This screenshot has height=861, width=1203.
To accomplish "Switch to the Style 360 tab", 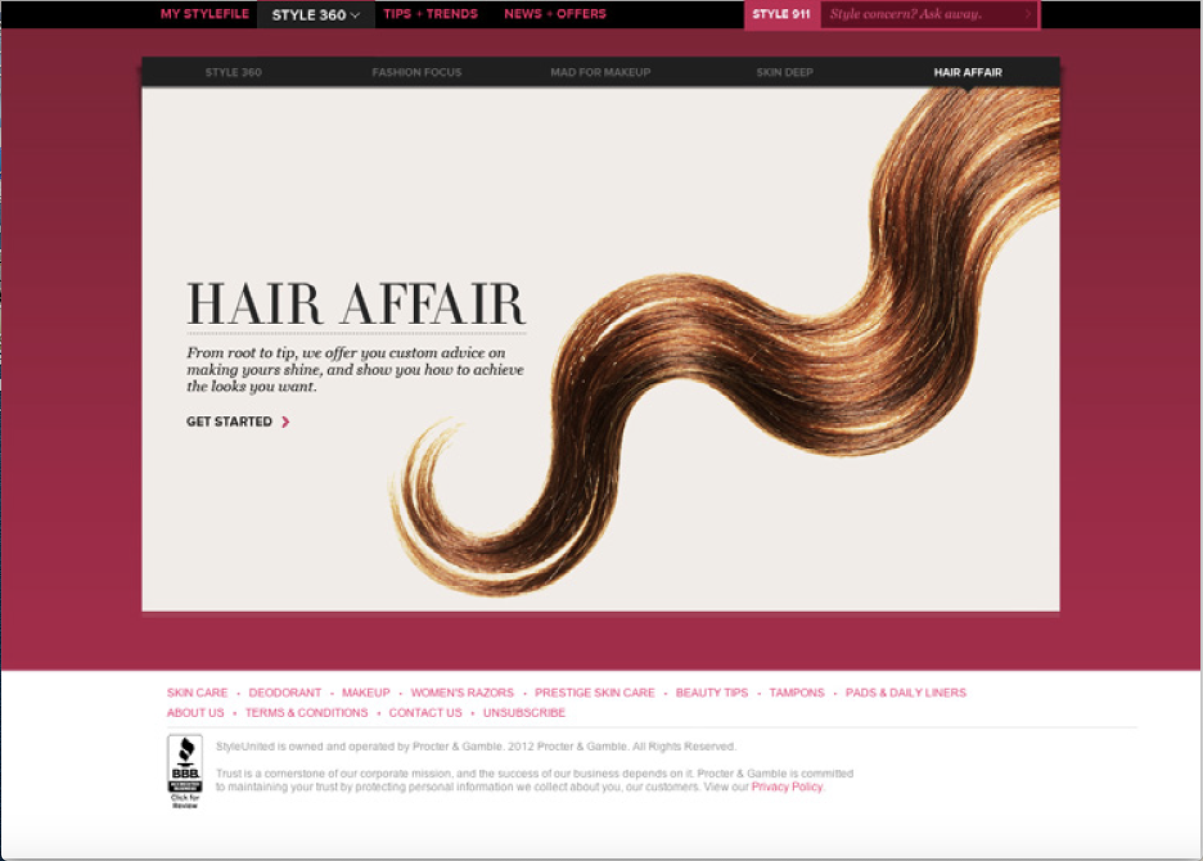I will [x=233, y=73].
